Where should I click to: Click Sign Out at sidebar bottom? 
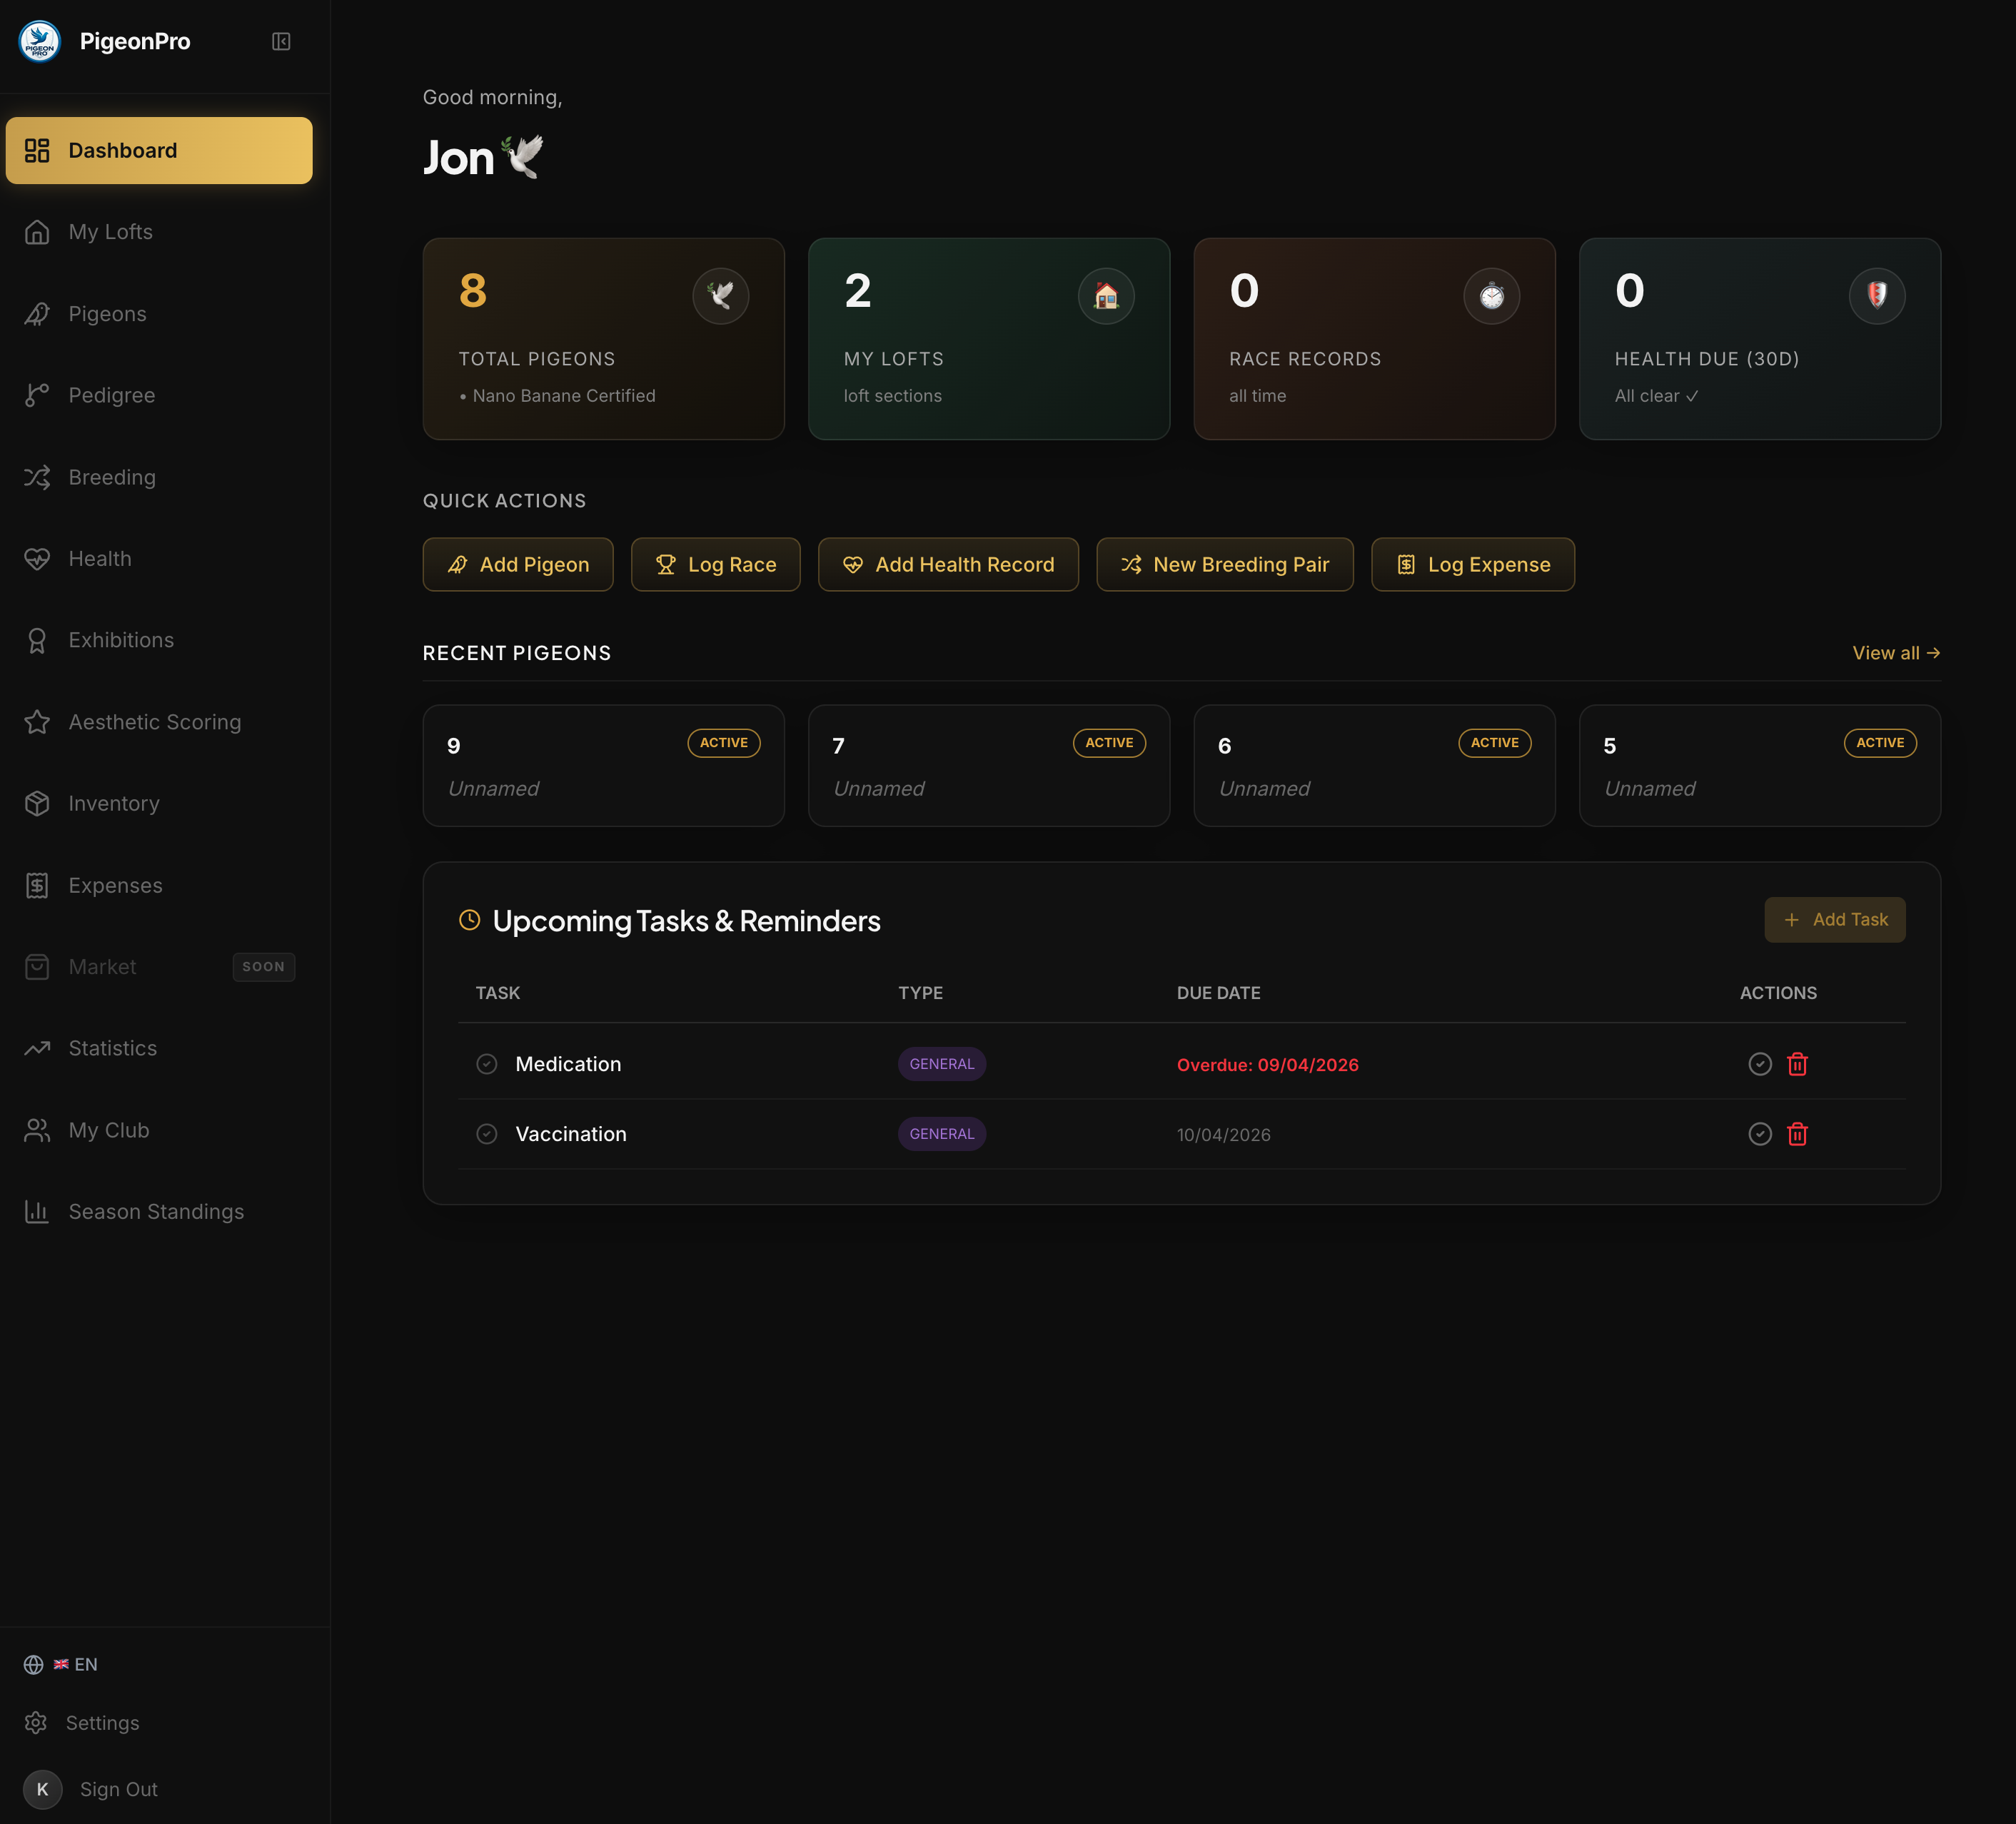pyautogui.click(x=118, y=1789)
